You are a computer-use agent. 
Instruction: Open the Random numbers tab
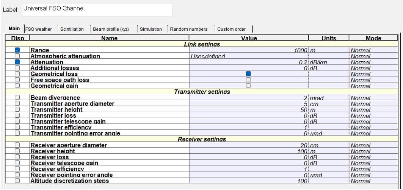(x=188, y=29)
